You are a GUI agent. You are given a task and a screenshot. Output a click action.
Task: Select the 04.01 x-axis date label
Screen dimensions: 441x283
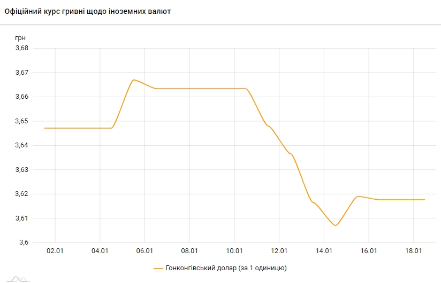(x=100, y=251)
